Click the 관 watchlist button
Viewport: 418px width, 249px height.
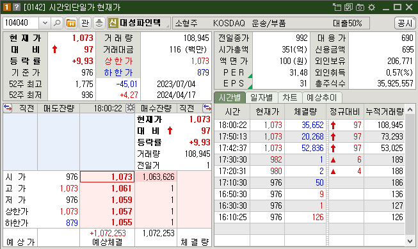pos(85,23)
